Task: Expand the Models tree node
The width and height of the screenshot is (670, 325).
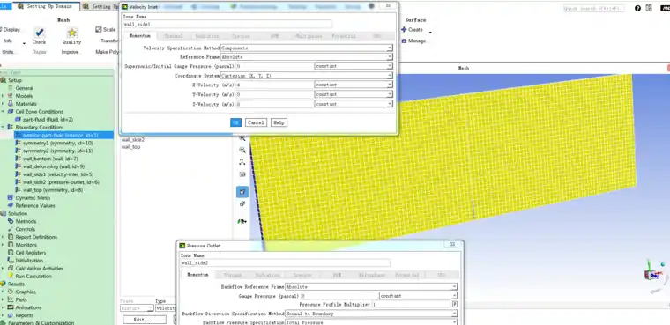Action: point(3,96)
